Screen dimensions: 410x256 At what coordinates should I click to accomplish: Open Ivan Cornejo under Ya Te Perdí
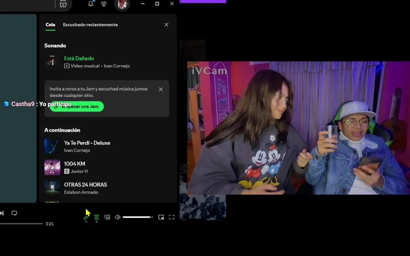point(77,150)
